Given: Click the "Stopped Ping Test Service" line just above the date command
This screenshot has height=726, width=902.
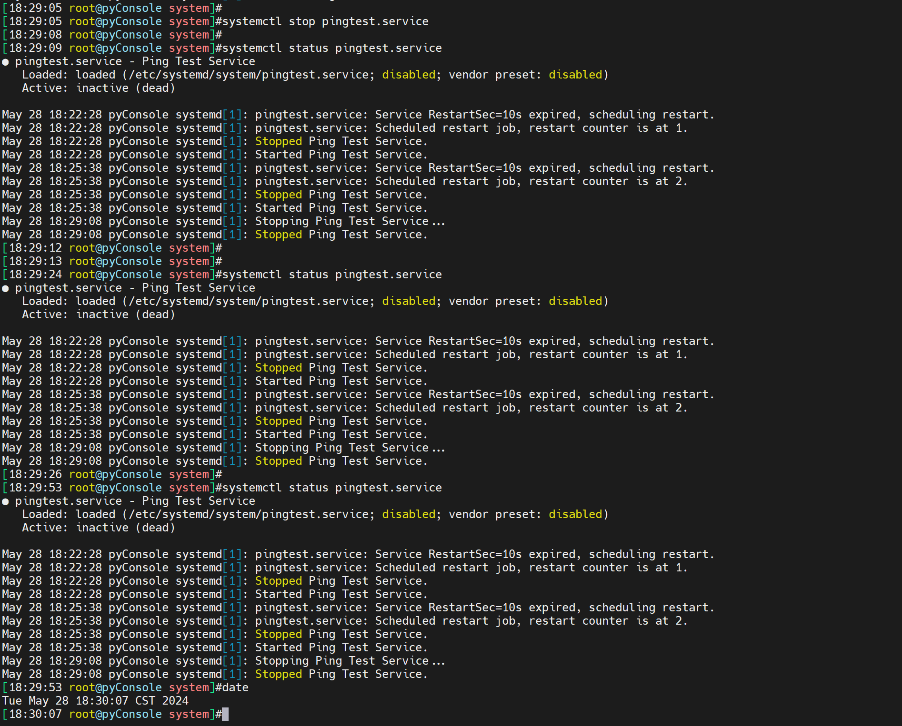Looking at the screenshot, I should click(x=341, y=674).
